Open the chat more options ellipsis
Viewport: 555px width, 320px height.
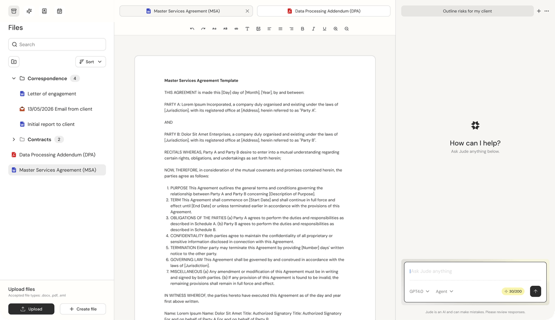(x=547, y=11)
